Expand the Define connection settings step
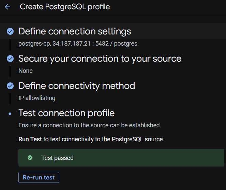 point(75,31)
